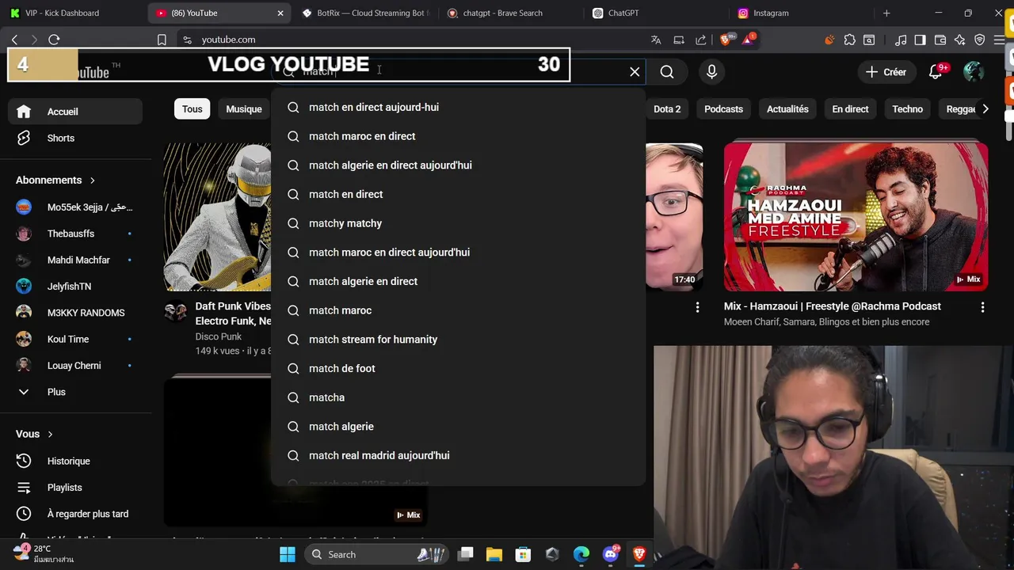Select the Podcasts filter chip
This screenshot has height=570, width=1014.
click(723, 109)
